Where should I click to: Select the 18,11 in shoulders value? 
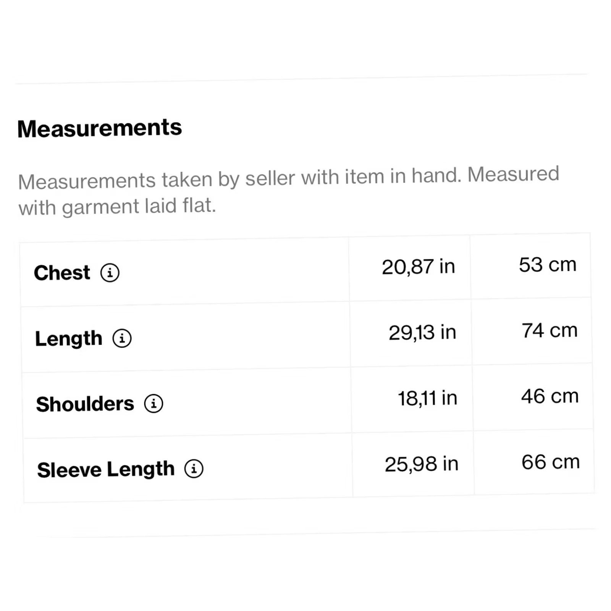(x=427, y=398)
